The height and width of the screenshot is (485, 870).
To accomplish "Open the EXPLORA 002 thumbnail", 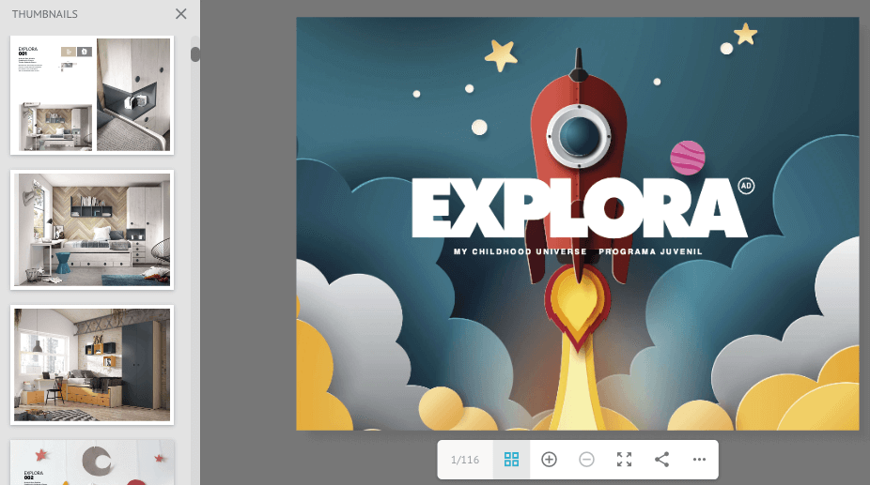I will click(92, 463).
